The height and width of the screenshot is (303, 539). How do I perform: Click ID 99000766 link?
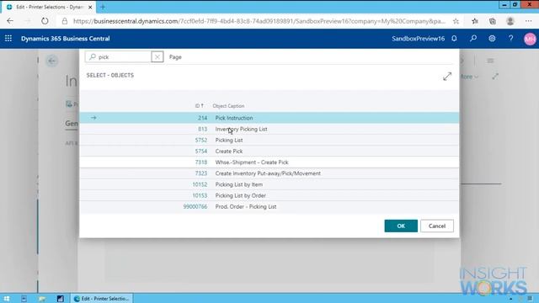[x=195, y=206]
